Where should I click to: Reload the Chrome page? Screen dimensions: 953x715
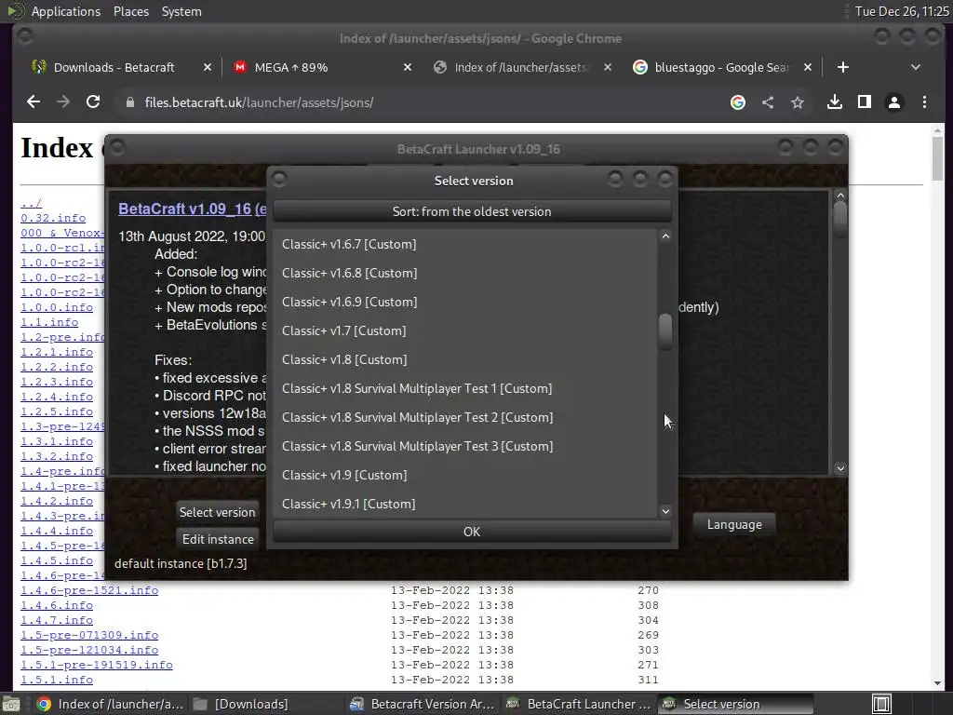93,102
